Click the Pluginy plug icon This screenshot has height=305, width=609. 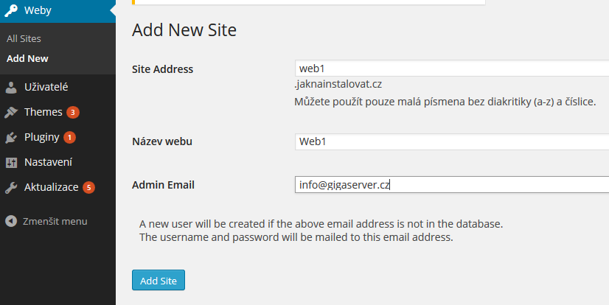click(11, 137)
